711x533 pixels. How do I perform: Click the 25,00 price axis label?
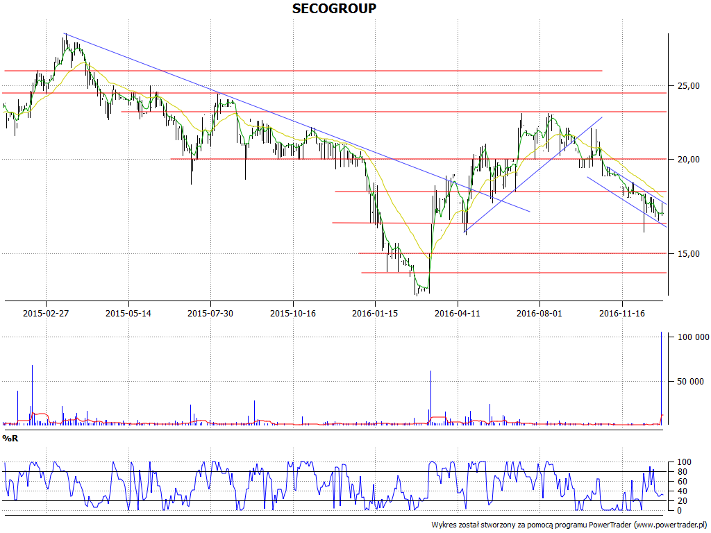[x=688, y=85]
